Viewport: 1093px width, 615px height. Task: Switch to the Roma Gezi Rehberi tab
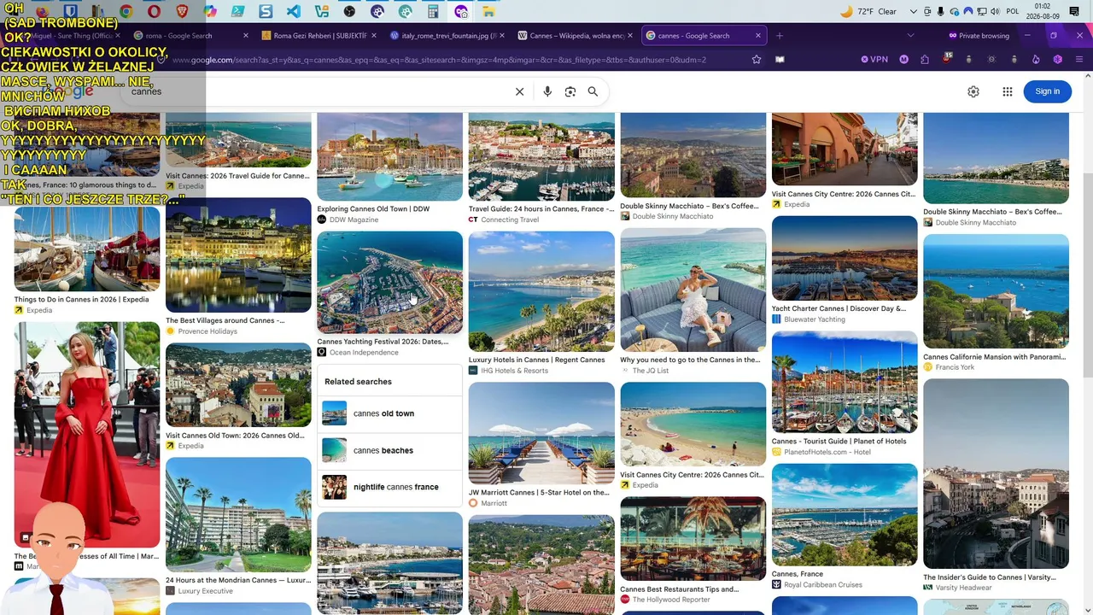(319, 36)
